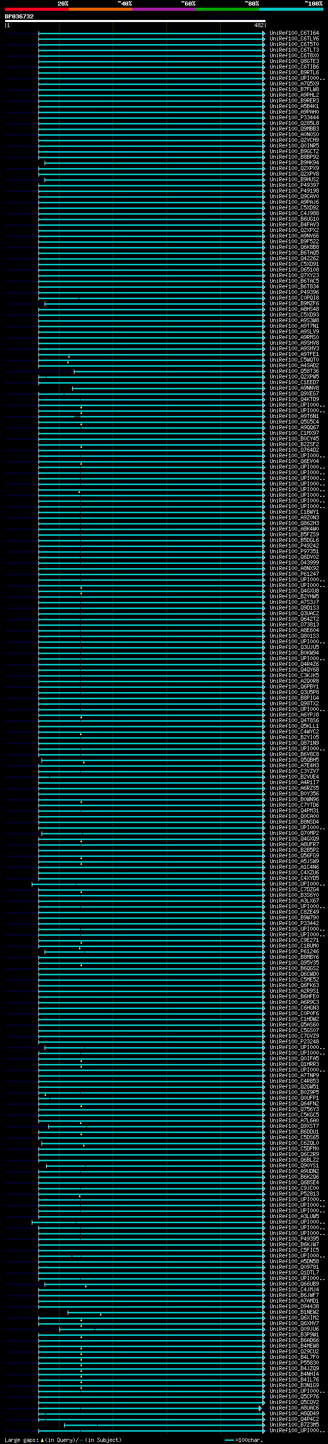The image size is (328, 1444).
Task: Select hit UniRef100_A0NOS0
Action: tap(294, 135)
